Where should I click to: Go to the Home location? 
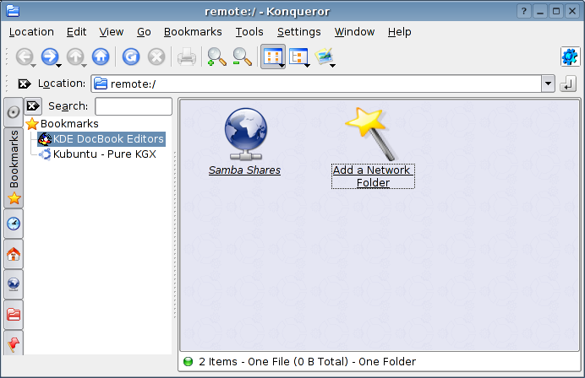101,57
